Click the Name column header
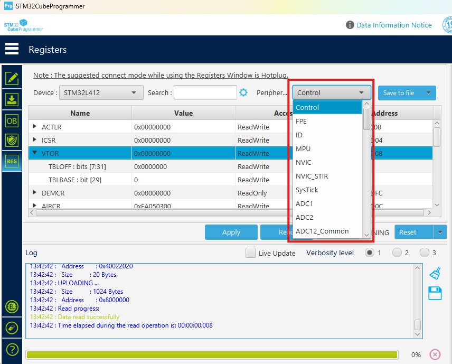The height and width of the screenshot is (364, 452). pos(80,113)
